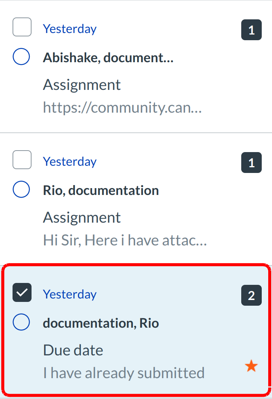Toggle read state circle for 'Rio, documentation'

21,190
